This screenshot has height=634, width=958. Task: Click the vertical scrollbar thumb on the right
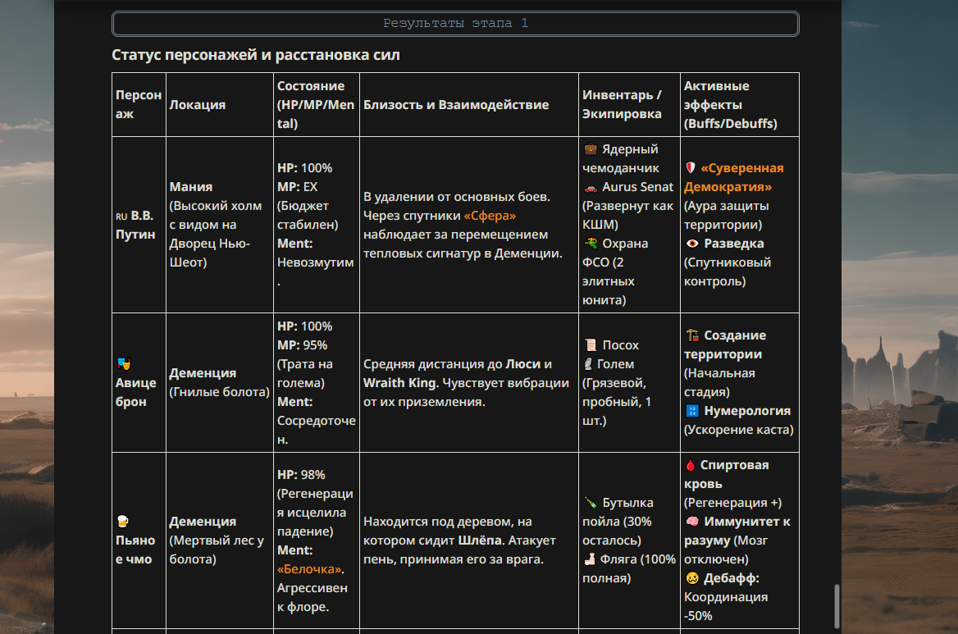(836, 605)
